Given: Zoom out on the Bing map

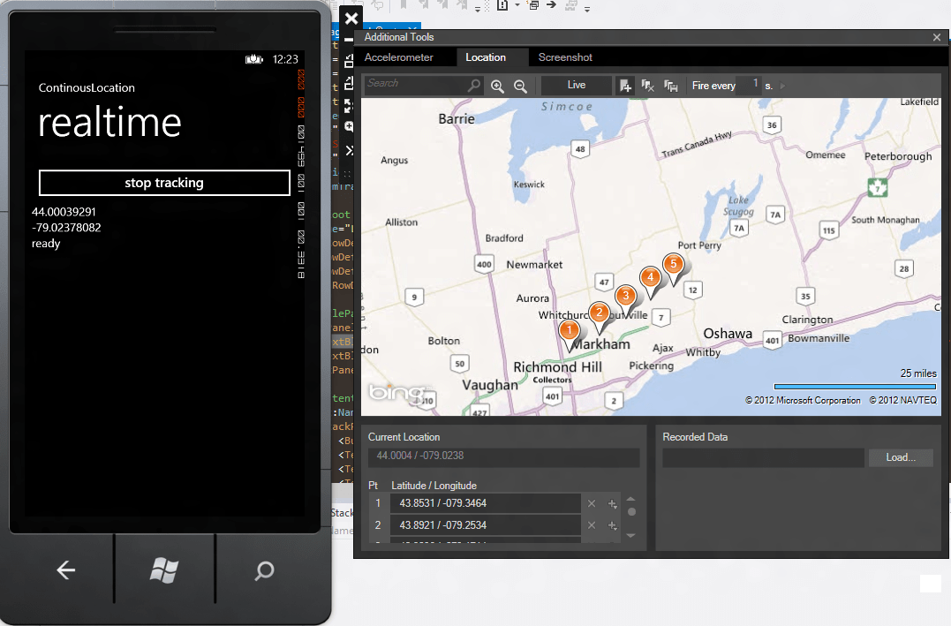Looking at the screenshot, I should click(x=520, y=87).
